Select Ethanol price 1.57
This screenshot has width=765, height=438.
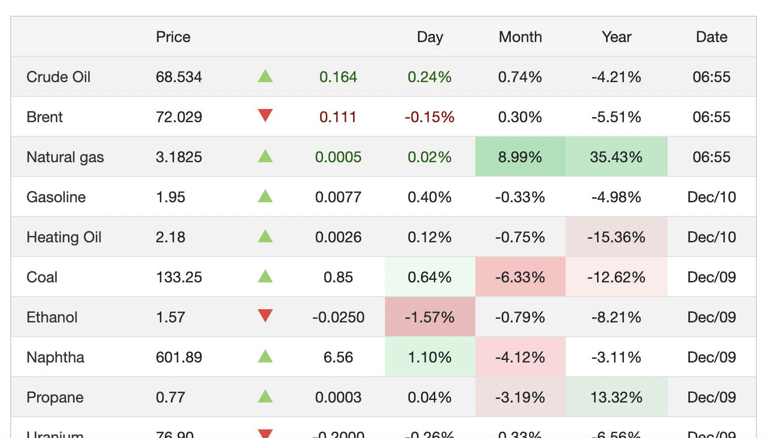(x=170, y=317)
